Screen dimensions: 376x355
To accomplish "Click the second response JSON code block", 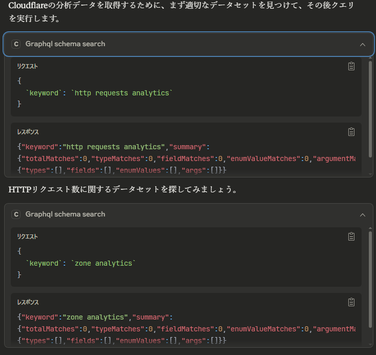I will pyautogui.click(x=185, y=329).
